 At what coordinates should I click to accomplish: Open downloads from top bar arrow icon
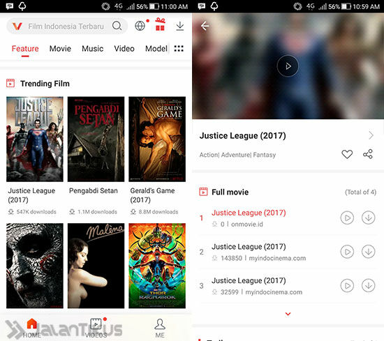point(180,26)
